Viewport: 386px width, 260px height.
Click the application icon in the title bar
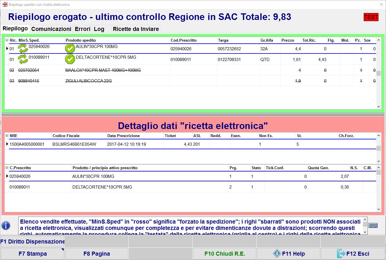pos(5,5)
